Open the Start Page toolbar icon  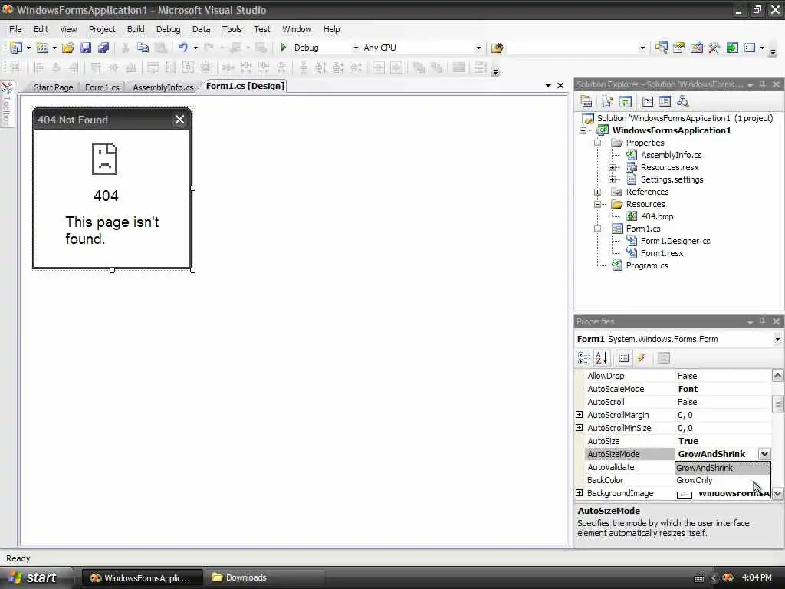coord(732,48)
